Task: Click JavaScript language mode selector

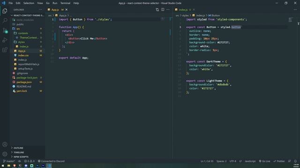Action: click(x=250, y=161)
